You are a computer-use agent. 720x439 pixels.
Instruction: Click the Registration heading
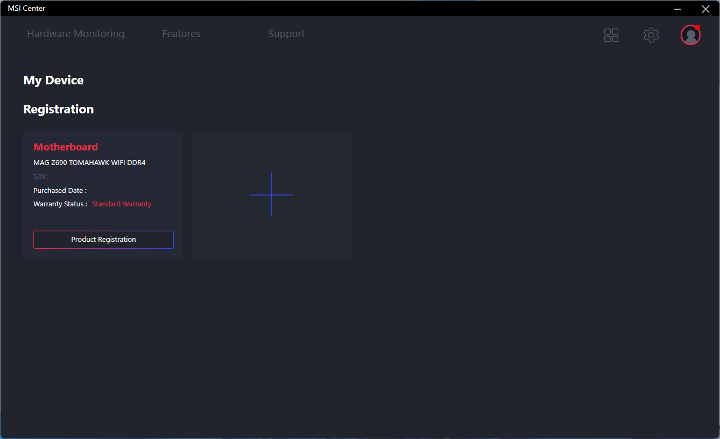click(x=59, y=109)
